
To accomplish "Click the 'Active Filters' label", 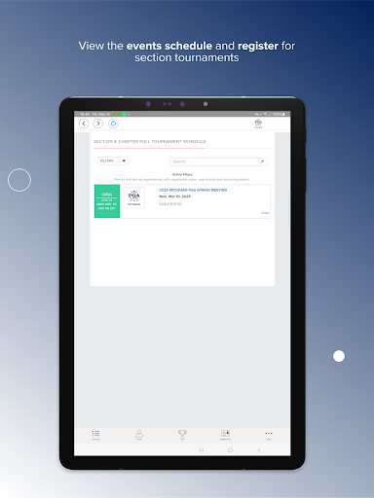I will [x=182, y=174].
